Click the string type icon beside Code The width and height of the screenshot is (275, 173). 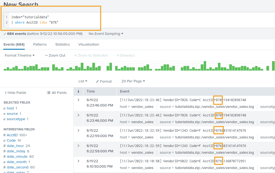(5, 140)
